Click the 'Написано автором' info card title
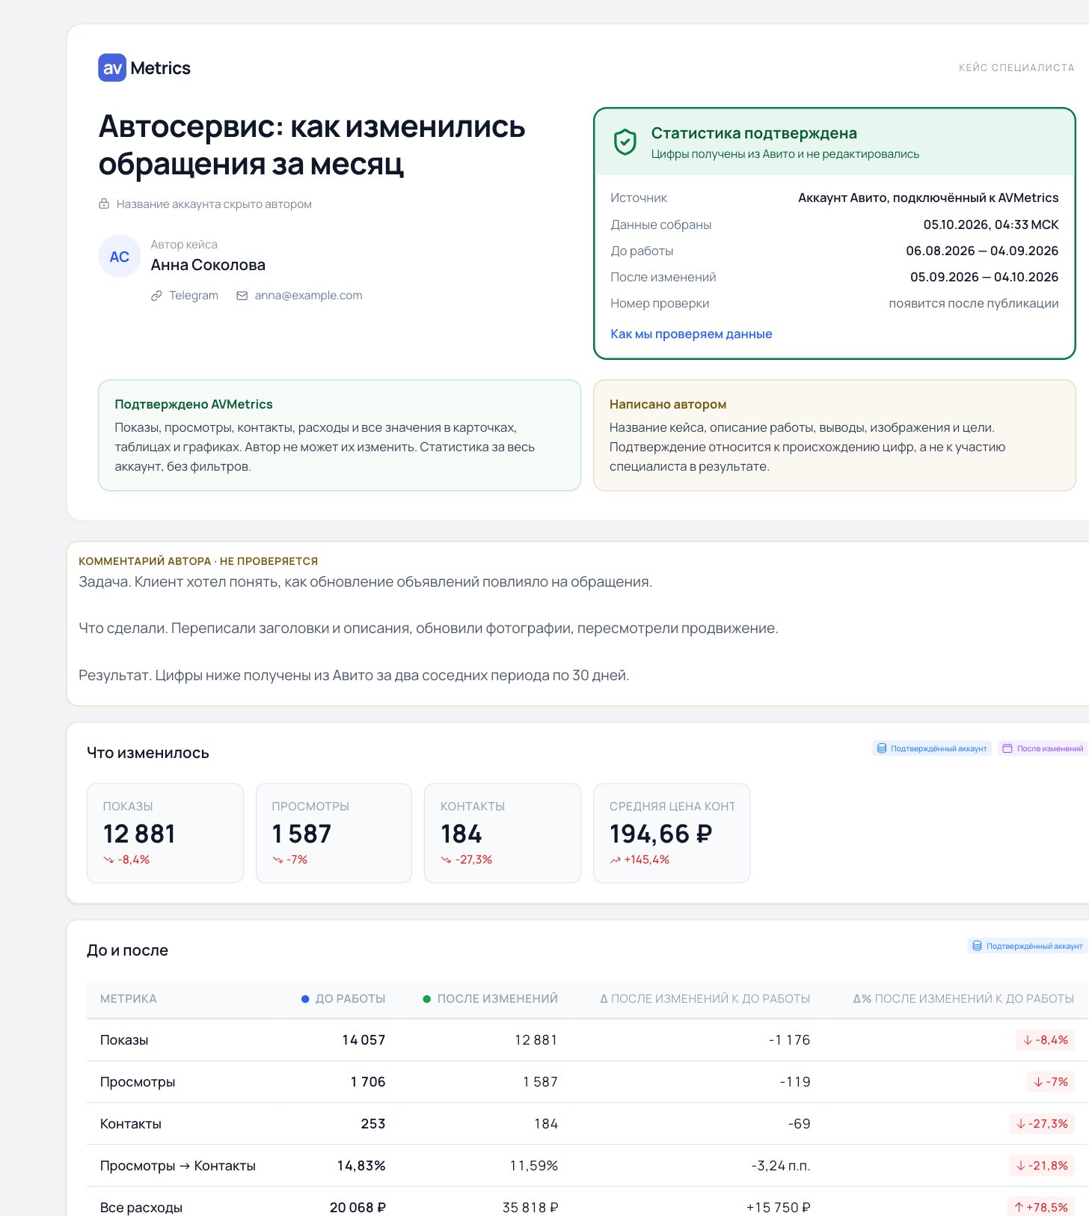Viewport: 1089px width, 1216px height. click(668, 404)
